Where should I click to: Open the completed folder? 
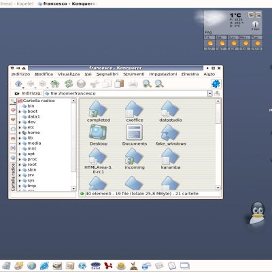pyautogui.click(x=99, y=112)
